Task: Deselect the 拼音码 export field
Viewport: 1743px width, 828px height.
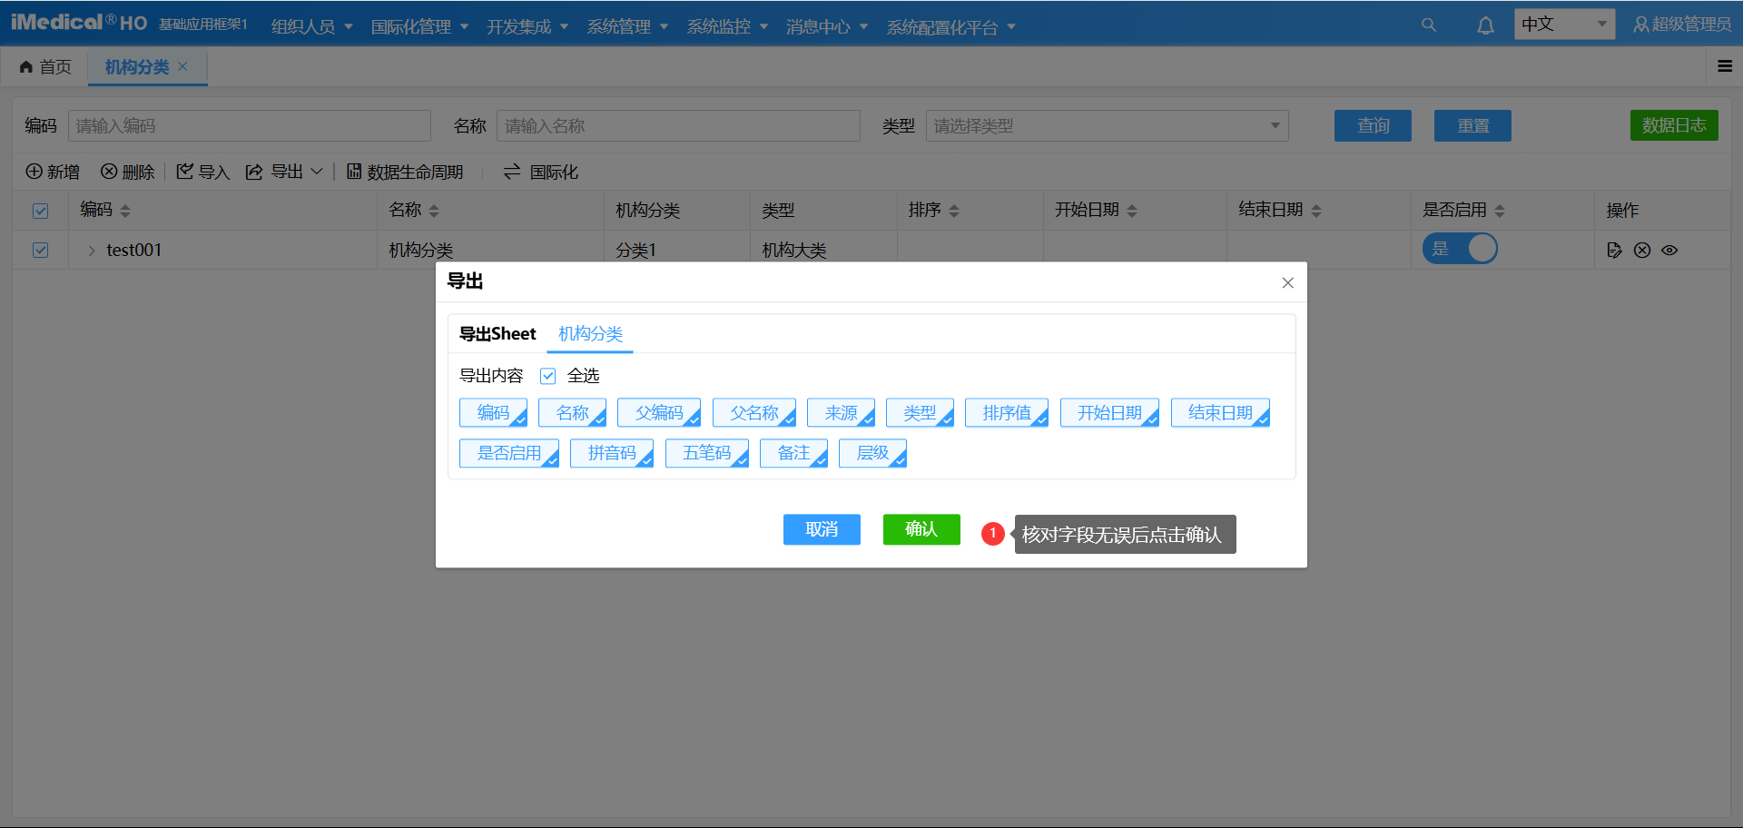Action: [612, 453]
